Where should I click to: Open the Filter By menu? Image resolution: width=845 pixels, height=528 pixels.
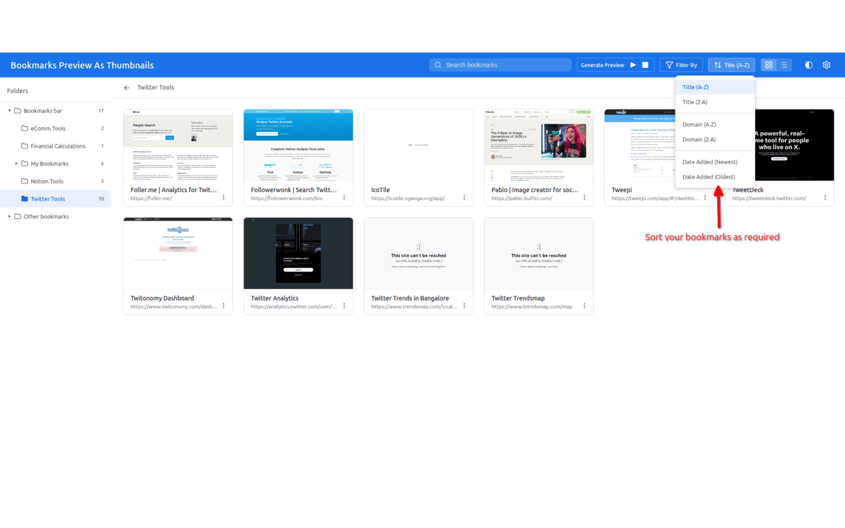681,65
